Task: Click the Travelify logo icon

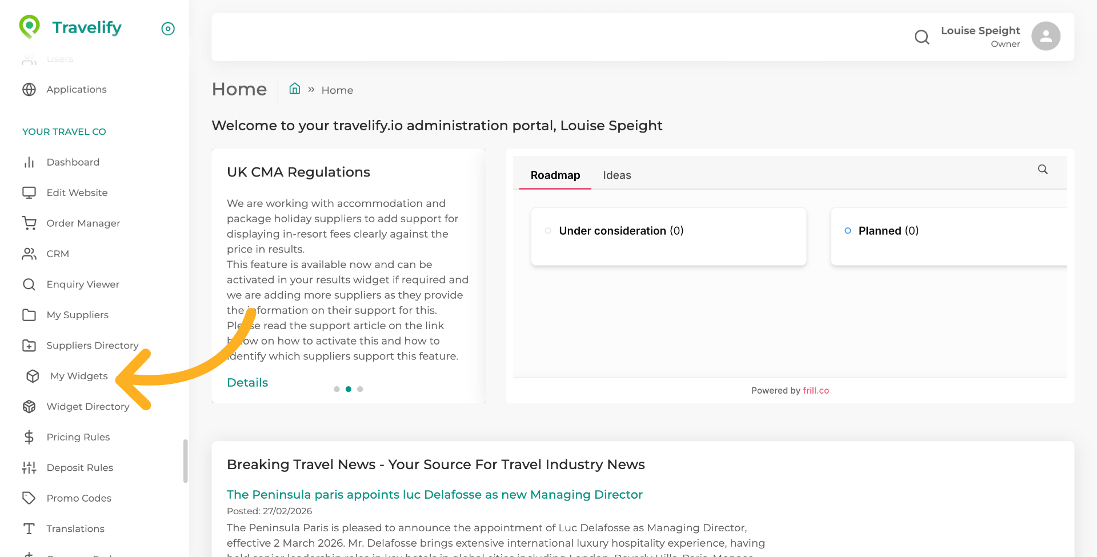Action: [x=29, y=26]
